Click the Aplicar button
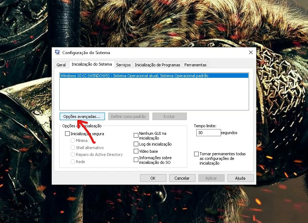 211,178
